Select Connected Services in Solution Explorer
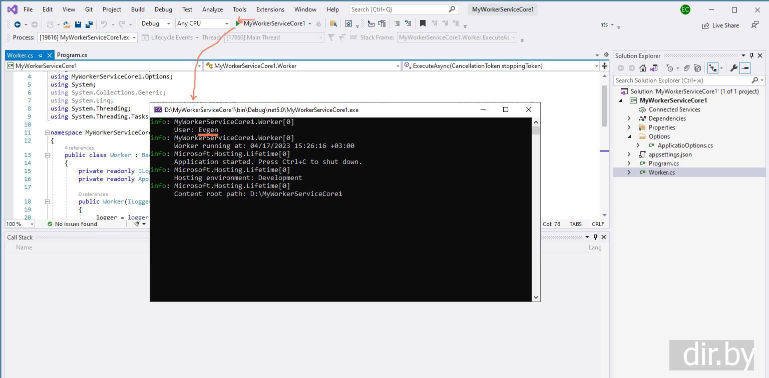This screenshot has height=378, width=769. coord(674,109)
